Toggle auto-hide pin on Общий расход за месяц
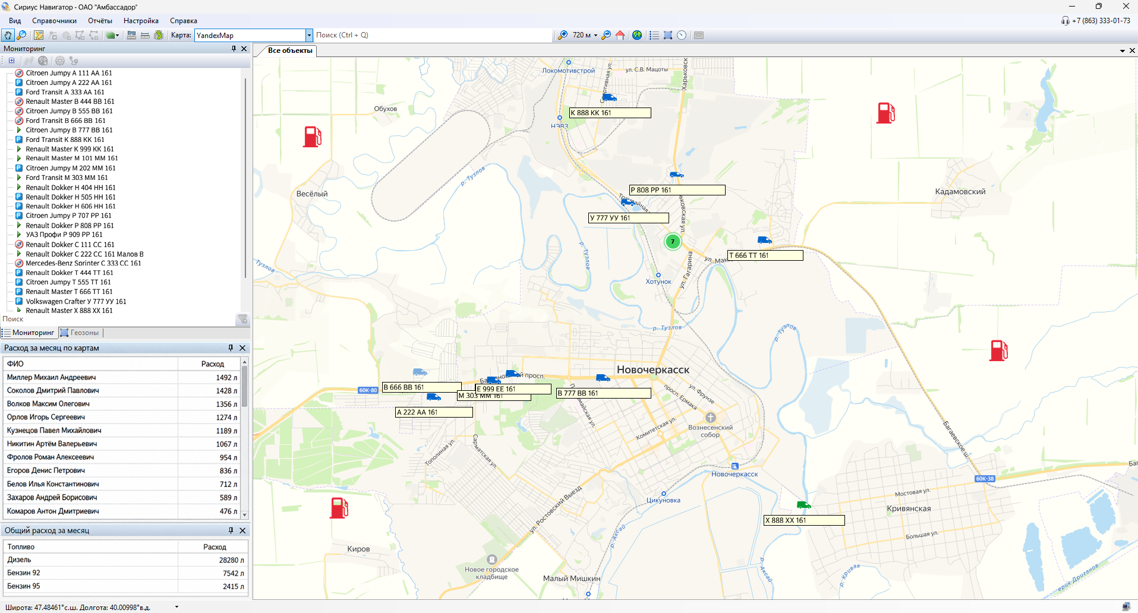 point(231,530)
